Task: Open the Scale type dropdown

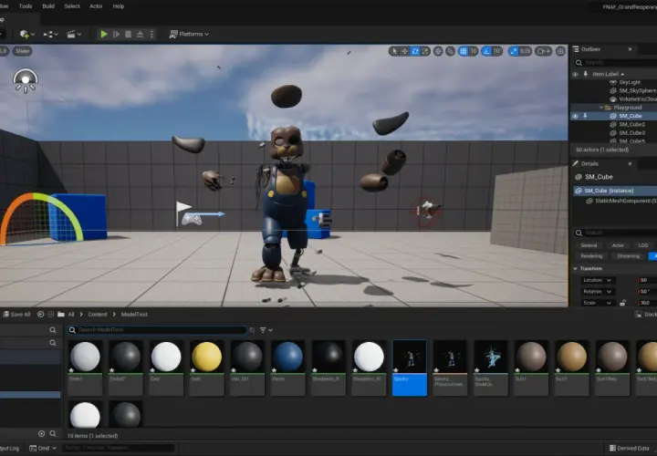Action: click(x=598, y=303)
